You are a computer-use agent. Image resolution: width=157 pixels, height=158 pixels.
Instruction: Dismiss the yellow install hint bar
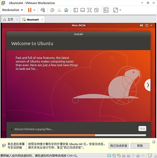pyautogui.click(x=154, y=142)
